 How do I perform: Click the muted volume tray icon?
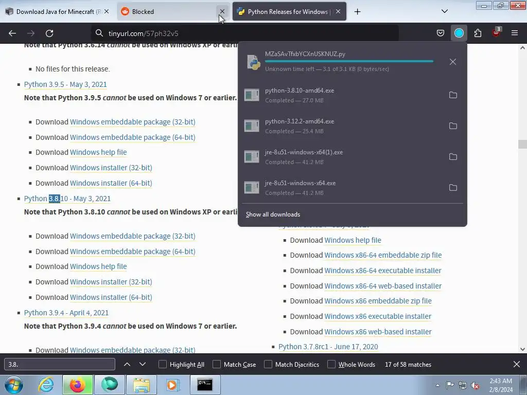pos(475,385)
